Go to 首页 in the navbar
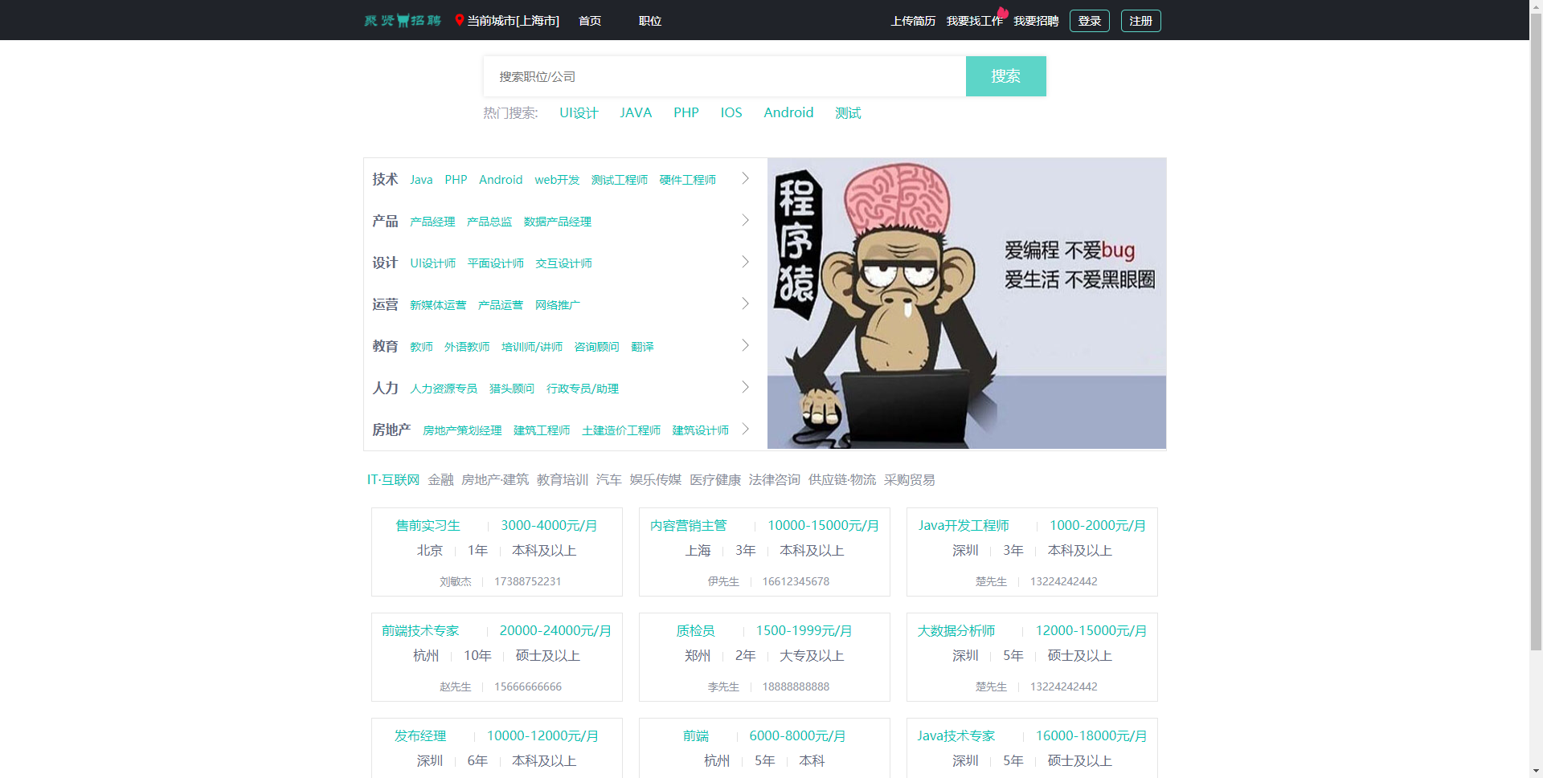Screen dimensions: 1543x778 pyautogui.click(x=589, y=21)
